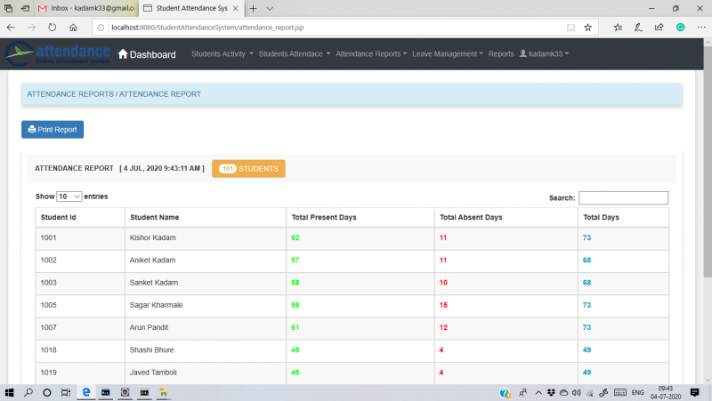Open File Explorer taskbar icon
This screenshot has height=401, width=712.
click(x=163, y=393)
